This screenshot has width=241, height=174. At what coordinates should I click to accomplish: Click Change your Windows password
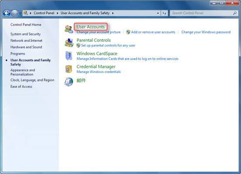pos(206,32)
